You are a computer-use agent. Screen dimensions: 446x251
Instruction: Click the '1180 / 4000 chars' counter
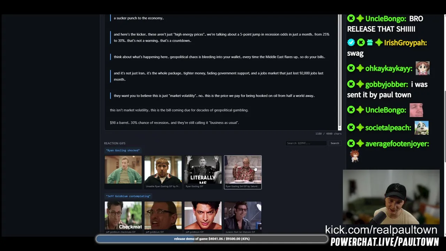(x=328, y=134)
